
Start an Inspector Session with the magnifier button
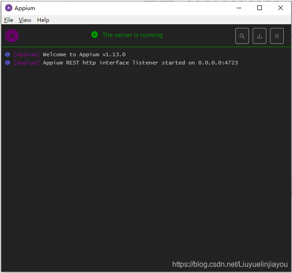(242, 36)
